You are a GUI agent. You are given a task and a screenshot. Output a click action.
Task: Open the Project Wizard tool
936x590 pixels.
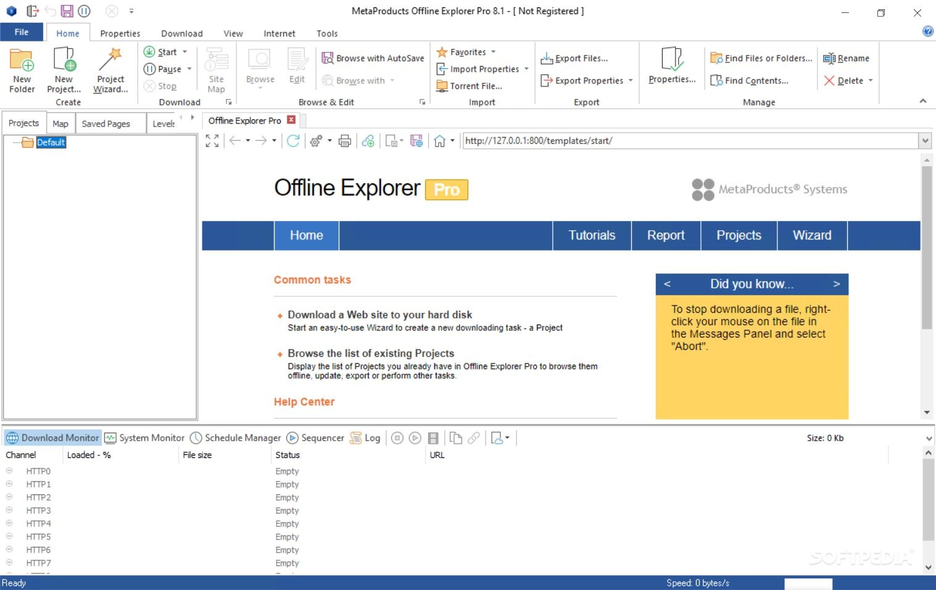[110, 60]
